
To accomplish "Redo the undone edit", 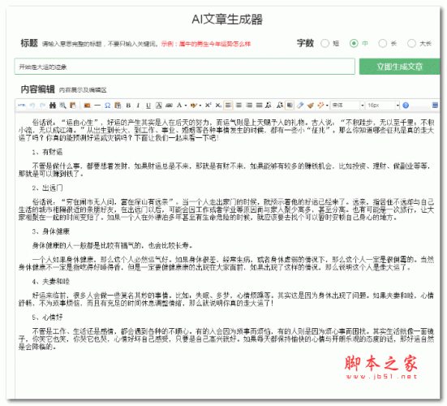I will 43,106.
